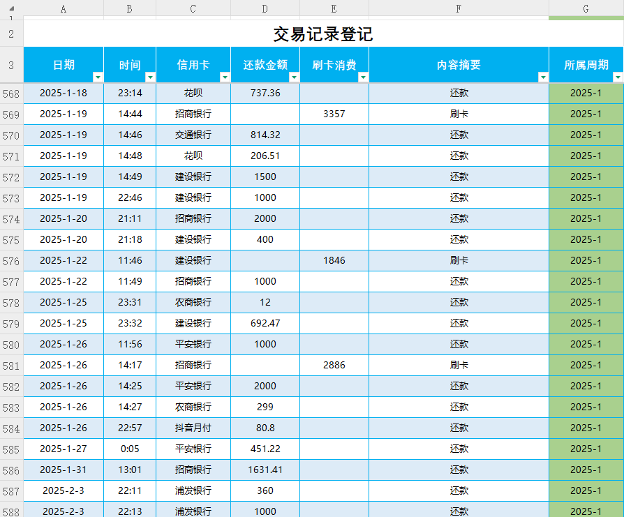Image resolution: width=624 pixels, height=517 pixels.
Task: Select cell with time 22:13
Action: coord(130,510)
